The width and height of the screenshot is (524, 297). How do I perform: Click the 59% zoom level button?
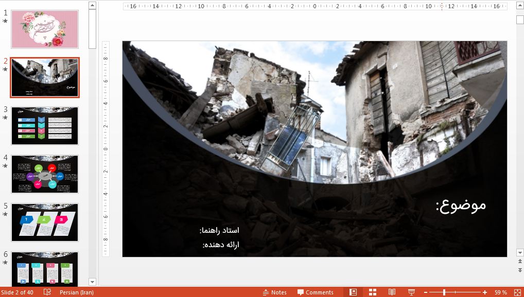(500, 292)
